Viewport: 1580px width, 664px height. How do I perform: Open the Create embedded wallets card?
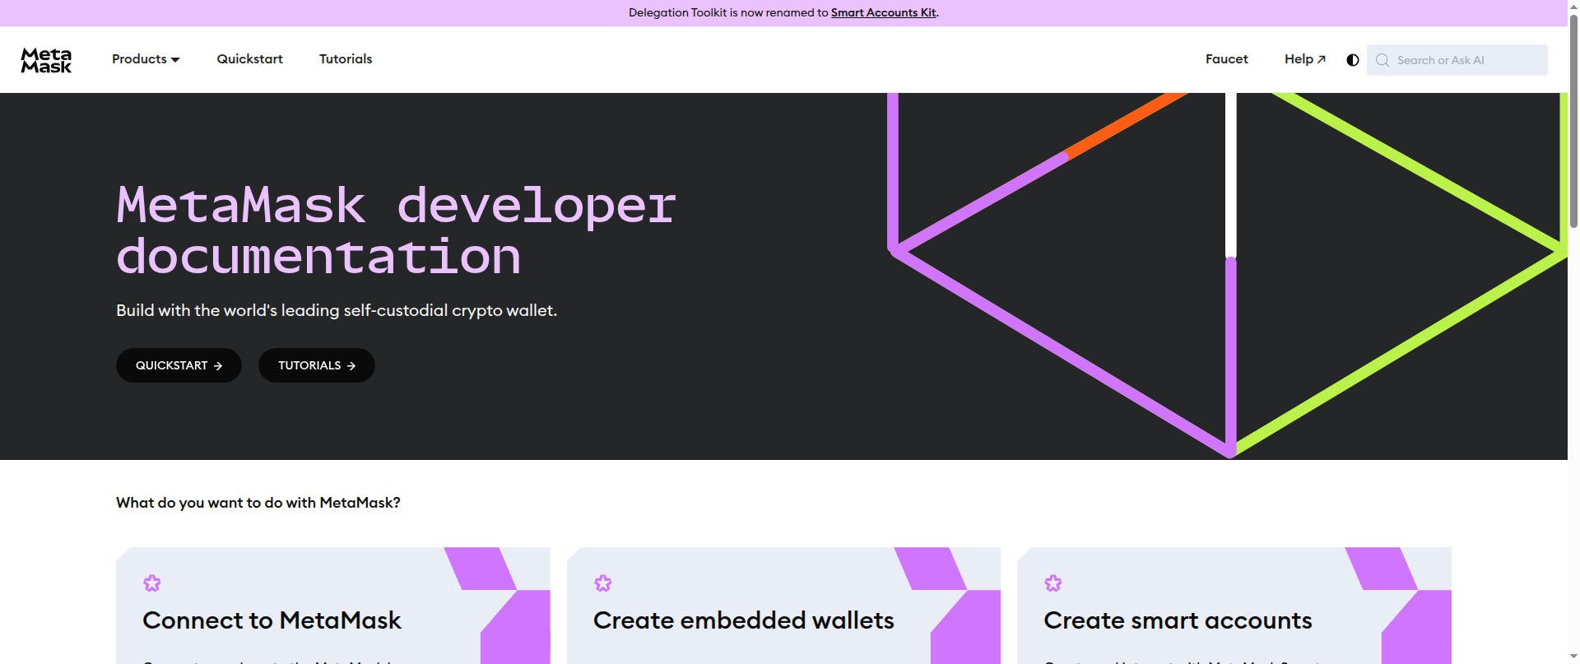click(783, 606)
